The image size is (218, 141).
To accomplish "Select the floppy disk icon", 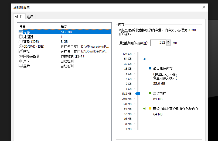I will (x=21, y=51).
